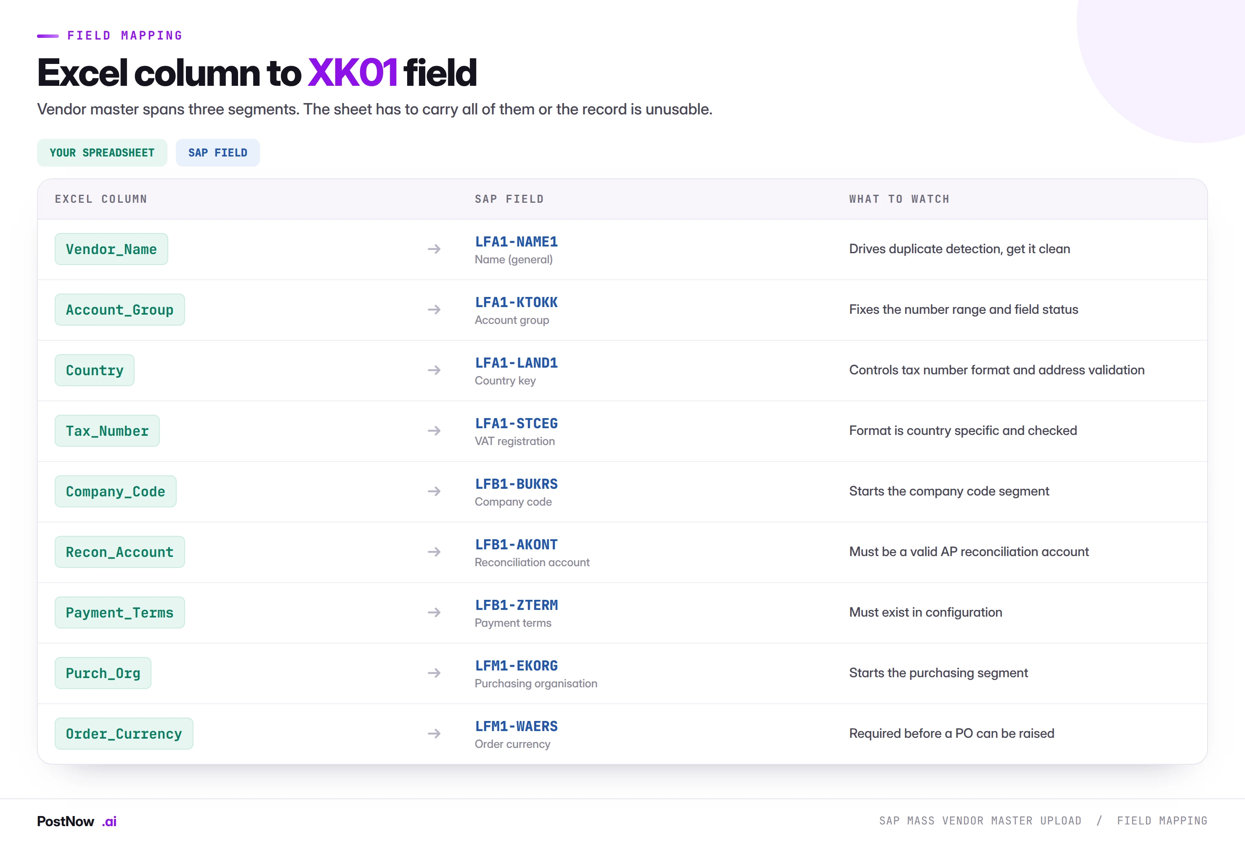This screenshot has height=848, width=1245.
Task: Click the 'Name (general)' description
Action: 514,260
